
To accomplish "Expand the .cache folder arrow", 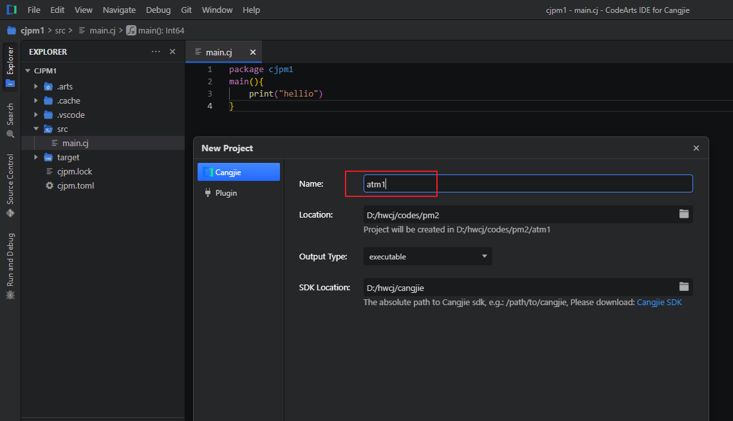I will (36, 100).
